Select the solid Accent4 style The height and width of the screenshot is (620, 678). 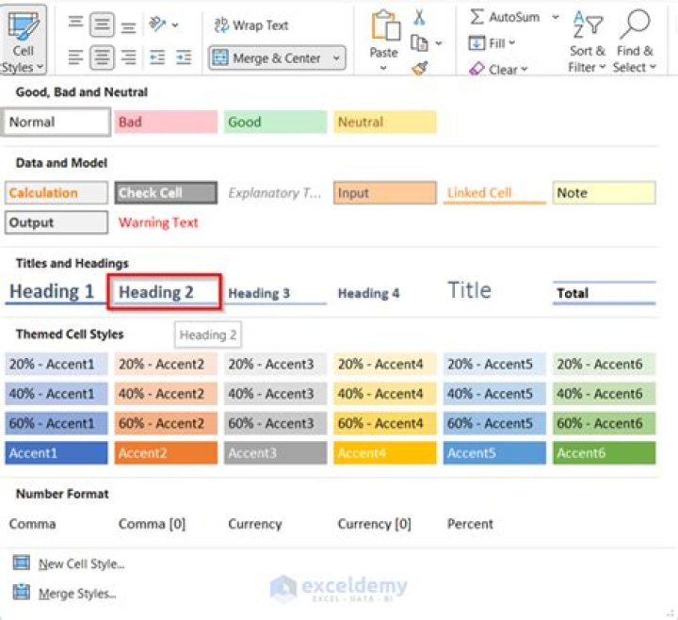385,452
